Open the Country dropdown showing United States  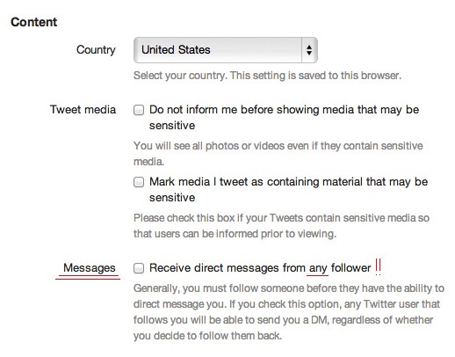click(226, 50)
